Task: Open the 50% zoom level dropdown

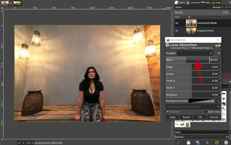Action: [x=30, y=143]
